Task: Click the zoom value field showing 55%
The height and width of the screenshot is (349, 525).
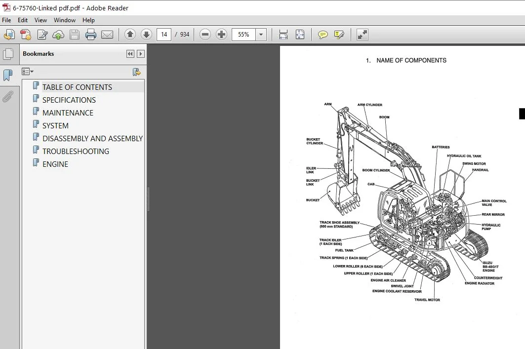Action: pos(244,34)
